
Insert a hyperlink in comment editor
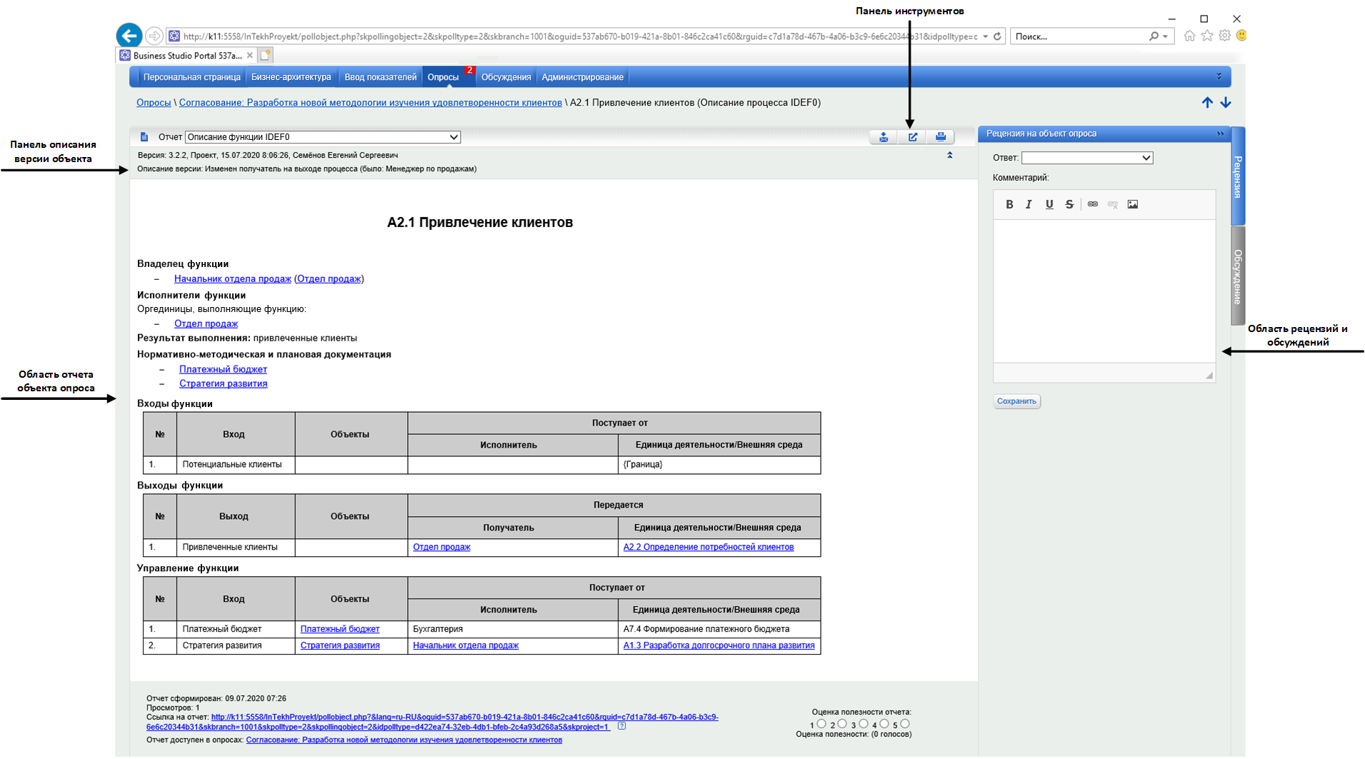click(x=1092, y=204)
